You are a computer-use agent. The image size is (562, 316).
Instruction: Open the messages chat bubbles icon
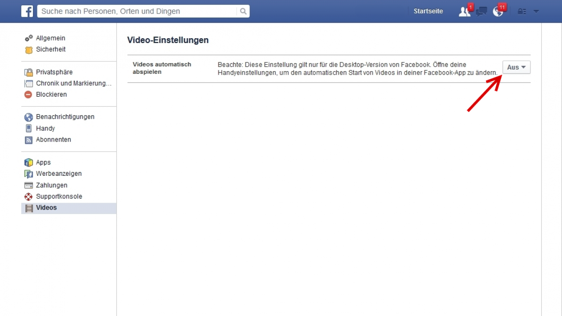click(482, 11)
